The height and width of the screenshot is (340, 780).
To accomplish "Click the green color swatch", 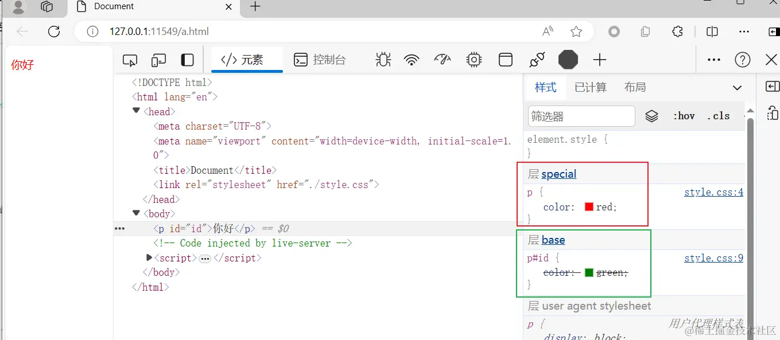I will (589, 273).
